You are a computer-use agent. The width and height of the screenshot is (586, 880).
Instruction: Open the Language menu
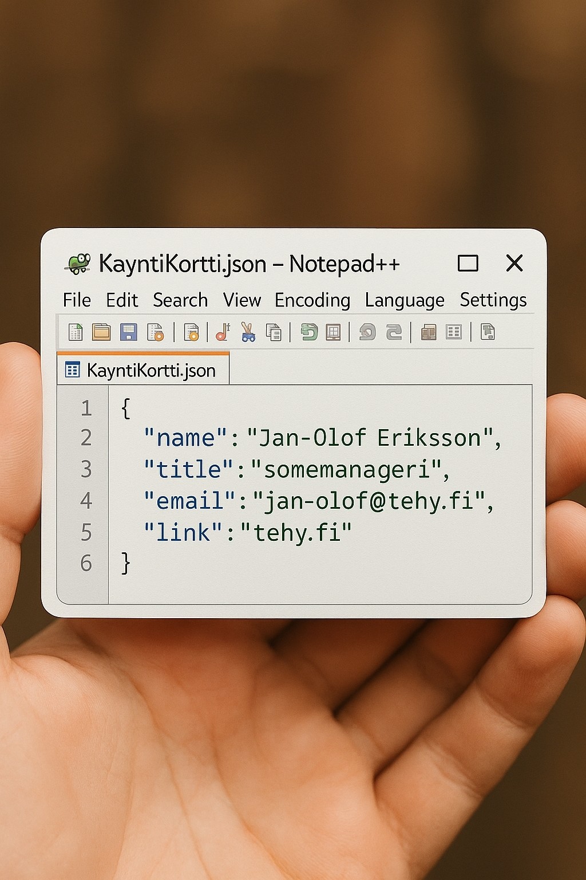pos(405,300)
